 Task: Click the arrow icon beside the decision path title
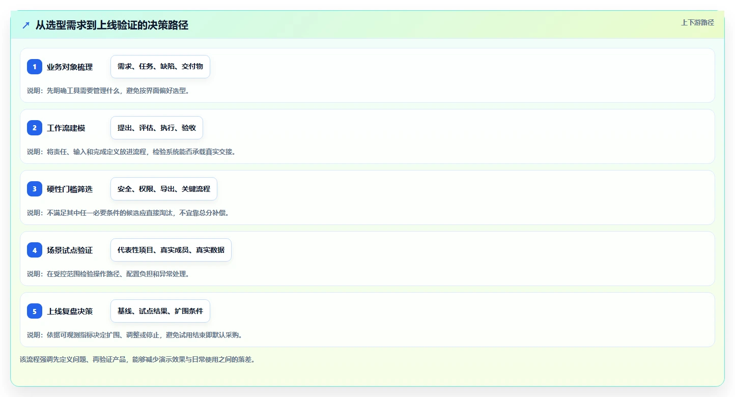26,25
